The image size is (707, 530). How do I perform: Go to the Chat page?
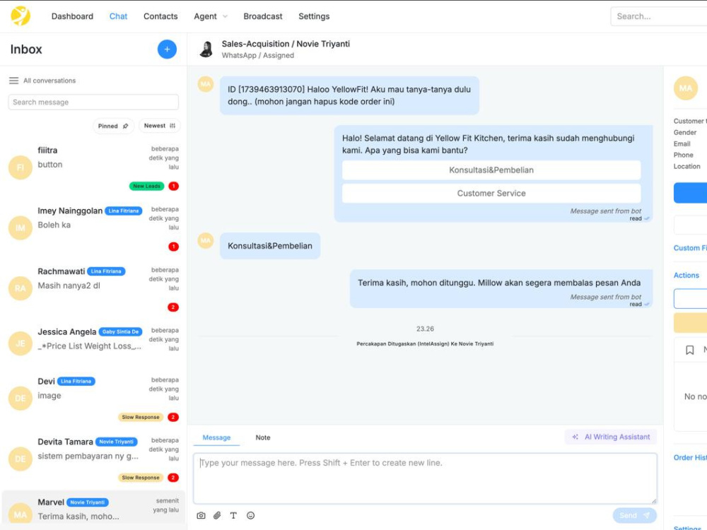[118, 16]
